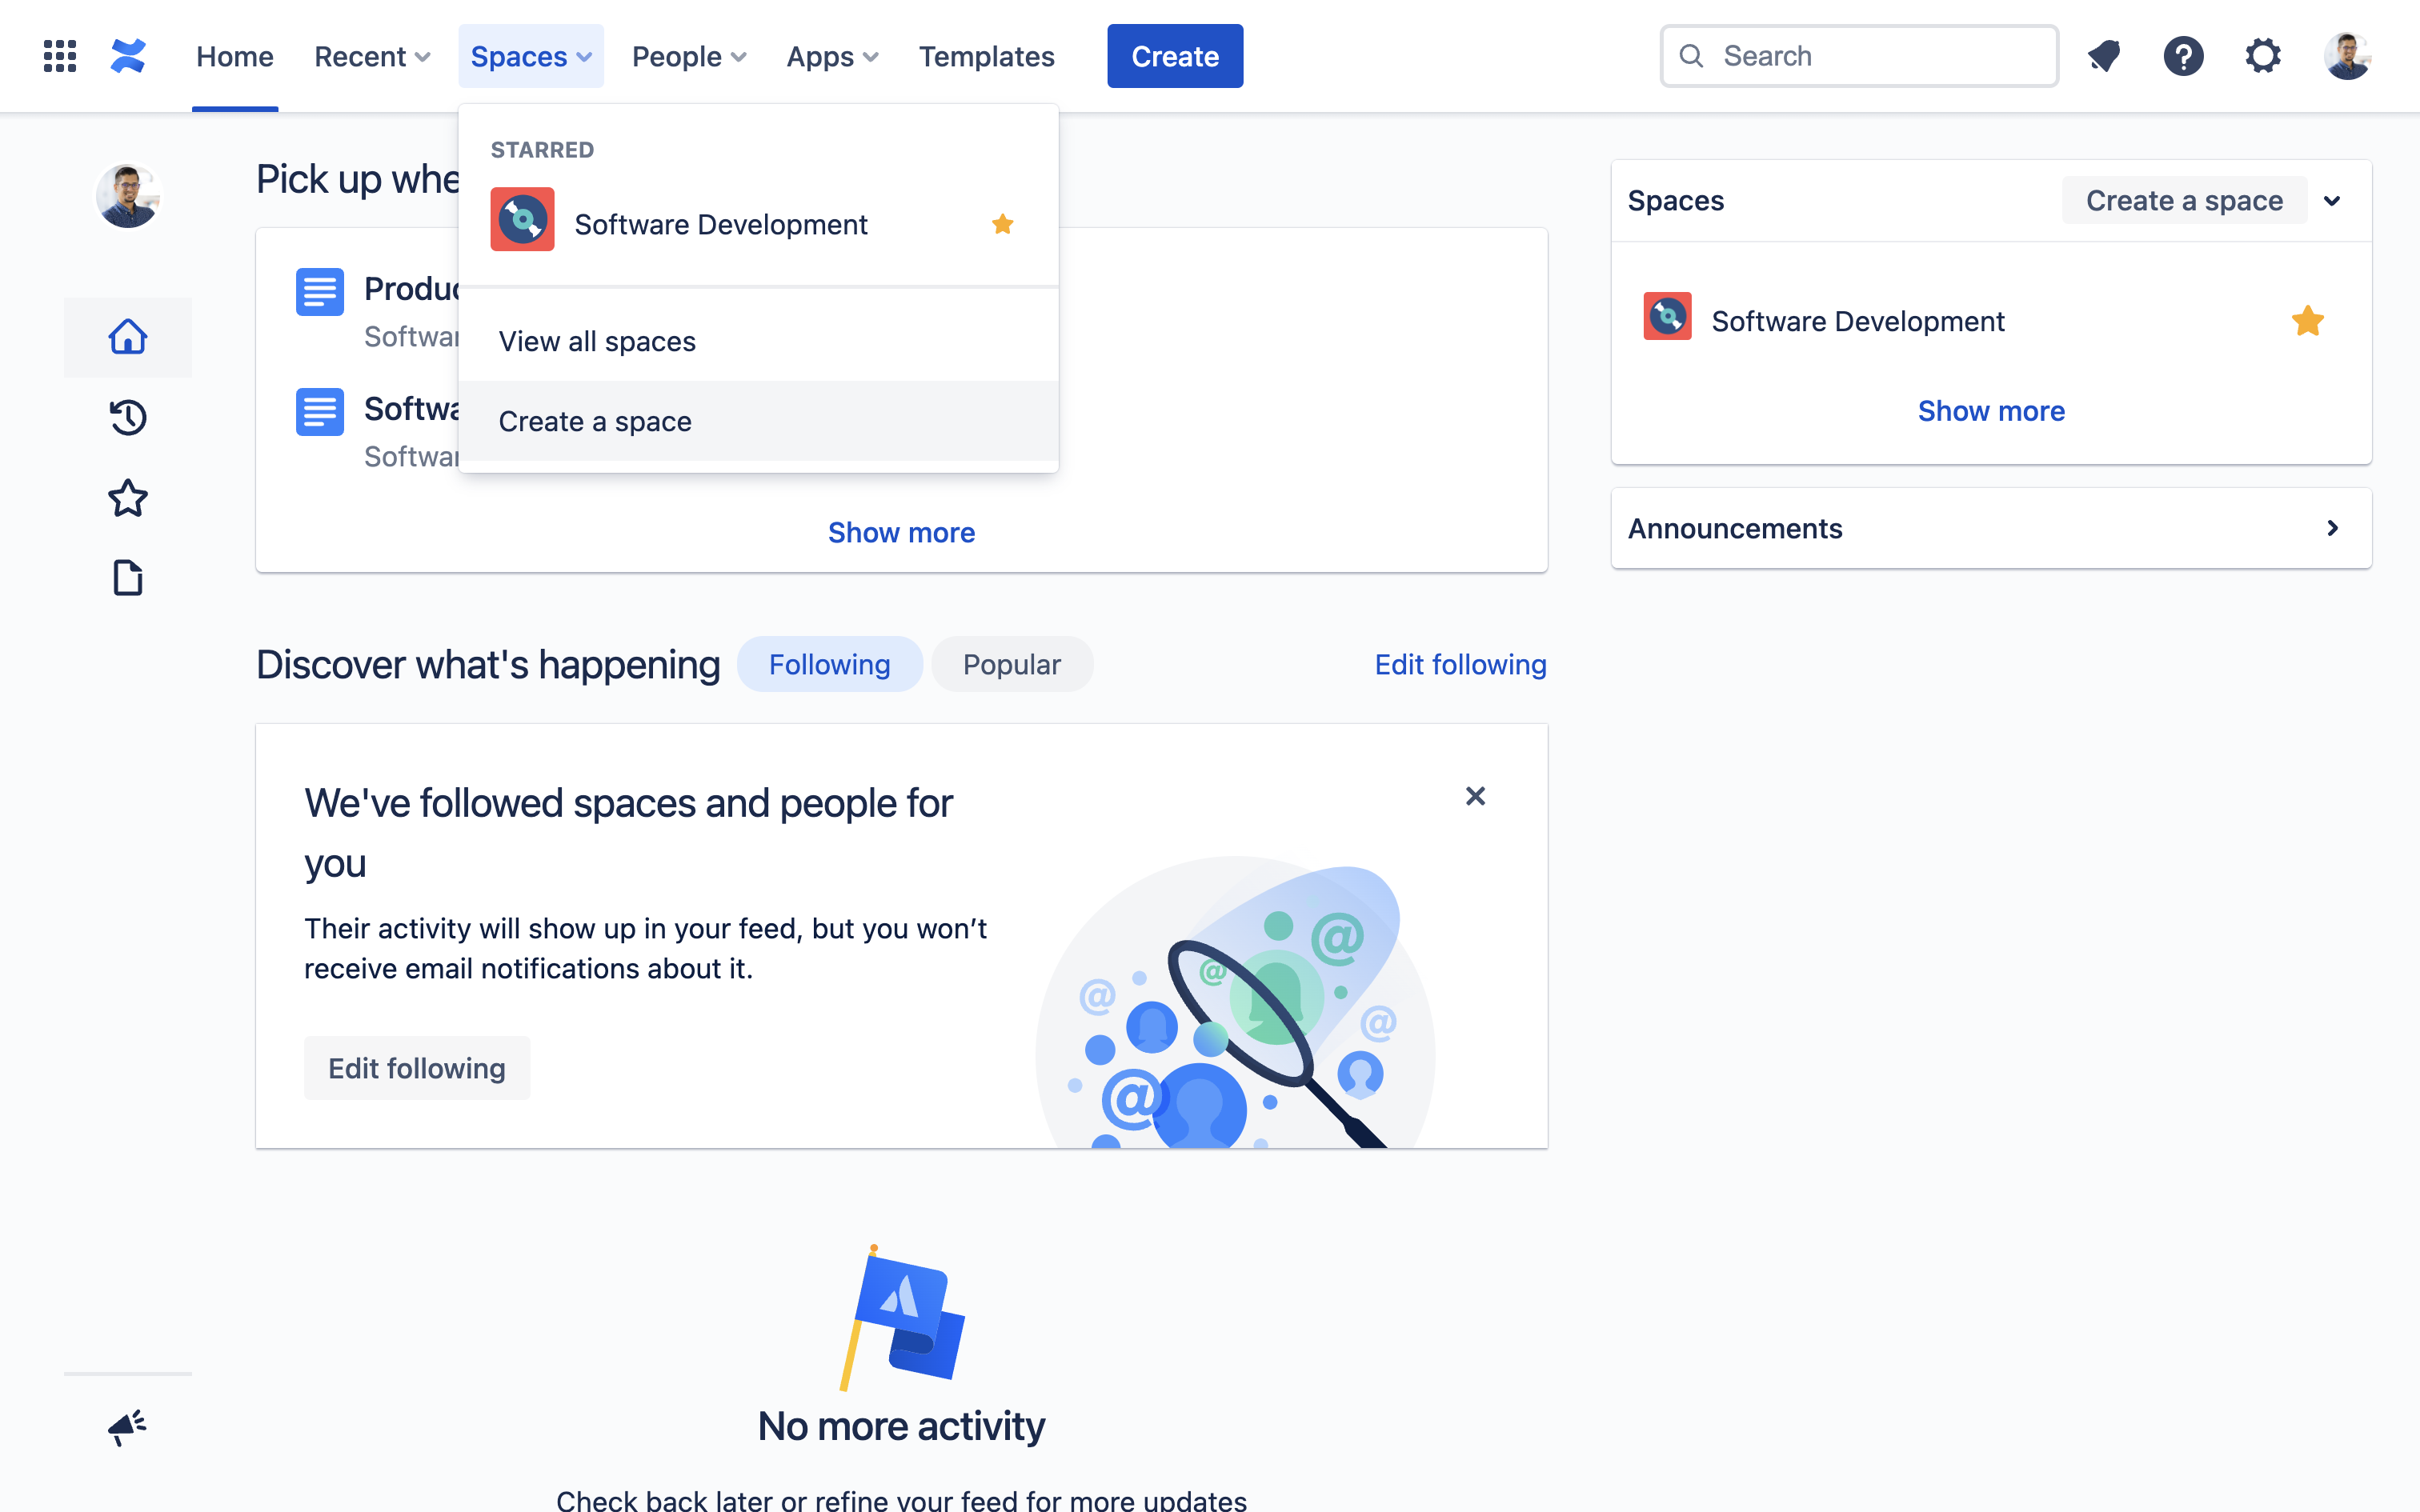Open the help question mark icon
The width and height of the screenshot is (2420, 1512).
(x=2183, y=56)
